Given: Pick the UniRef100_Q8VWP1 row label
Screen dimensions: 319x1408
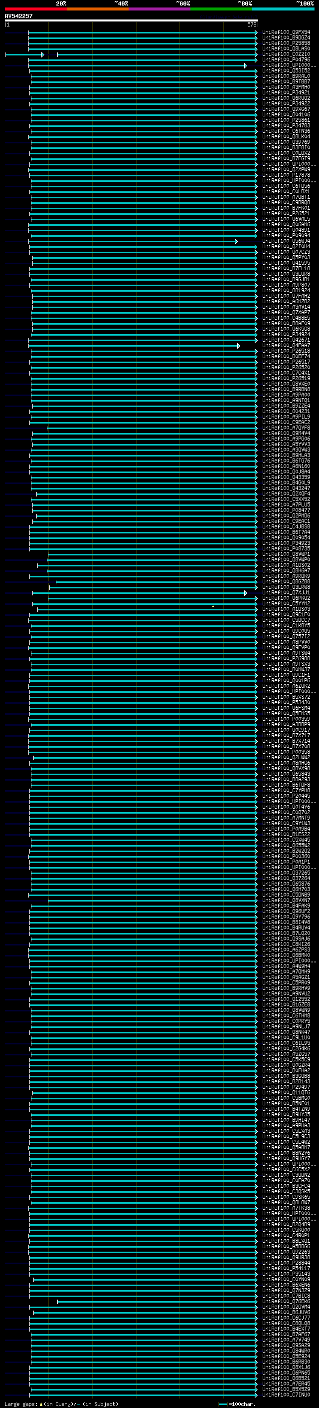Looking at the screenshot, I should coord(286,554).
